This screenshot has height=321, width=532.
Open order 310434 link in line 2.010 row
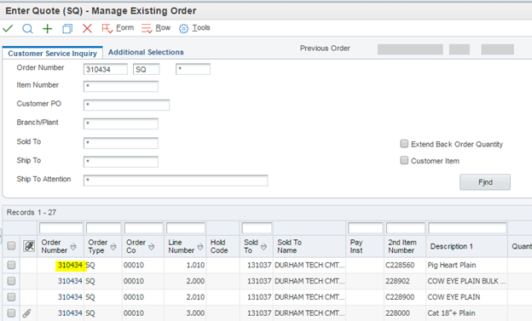coord(70,297)
